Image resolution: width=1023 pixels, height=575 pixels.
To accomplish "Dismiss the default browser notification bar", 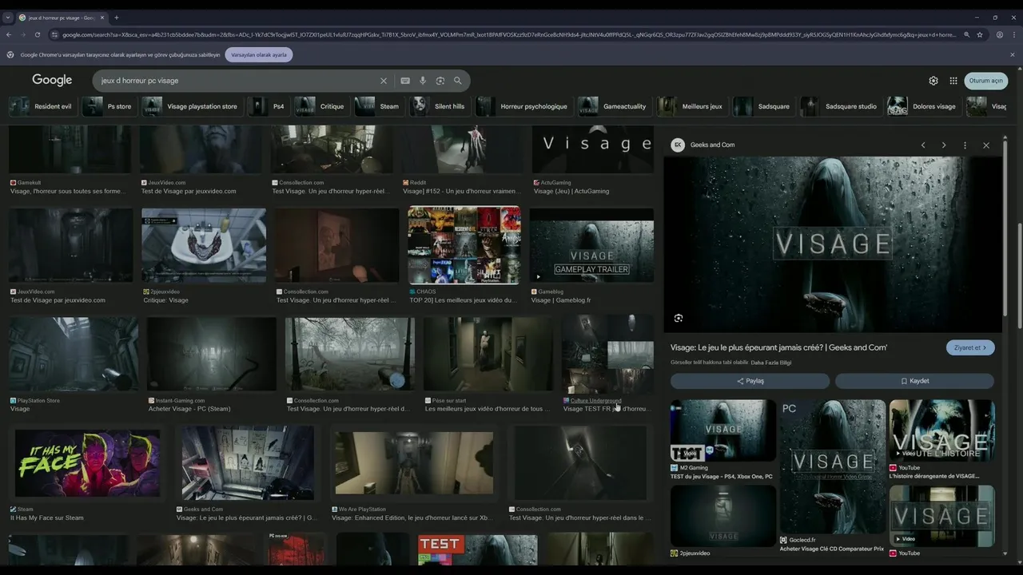I will click(x=1013, y=54).
